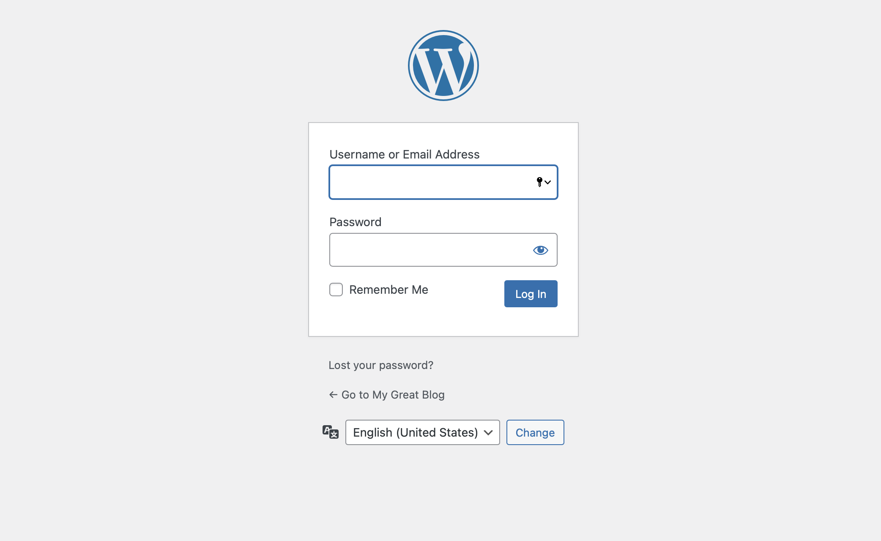The width and height of the screenshot is (881, 541).
Task: Click the key autofill icon in username field
Action: [x=539, y=182]
